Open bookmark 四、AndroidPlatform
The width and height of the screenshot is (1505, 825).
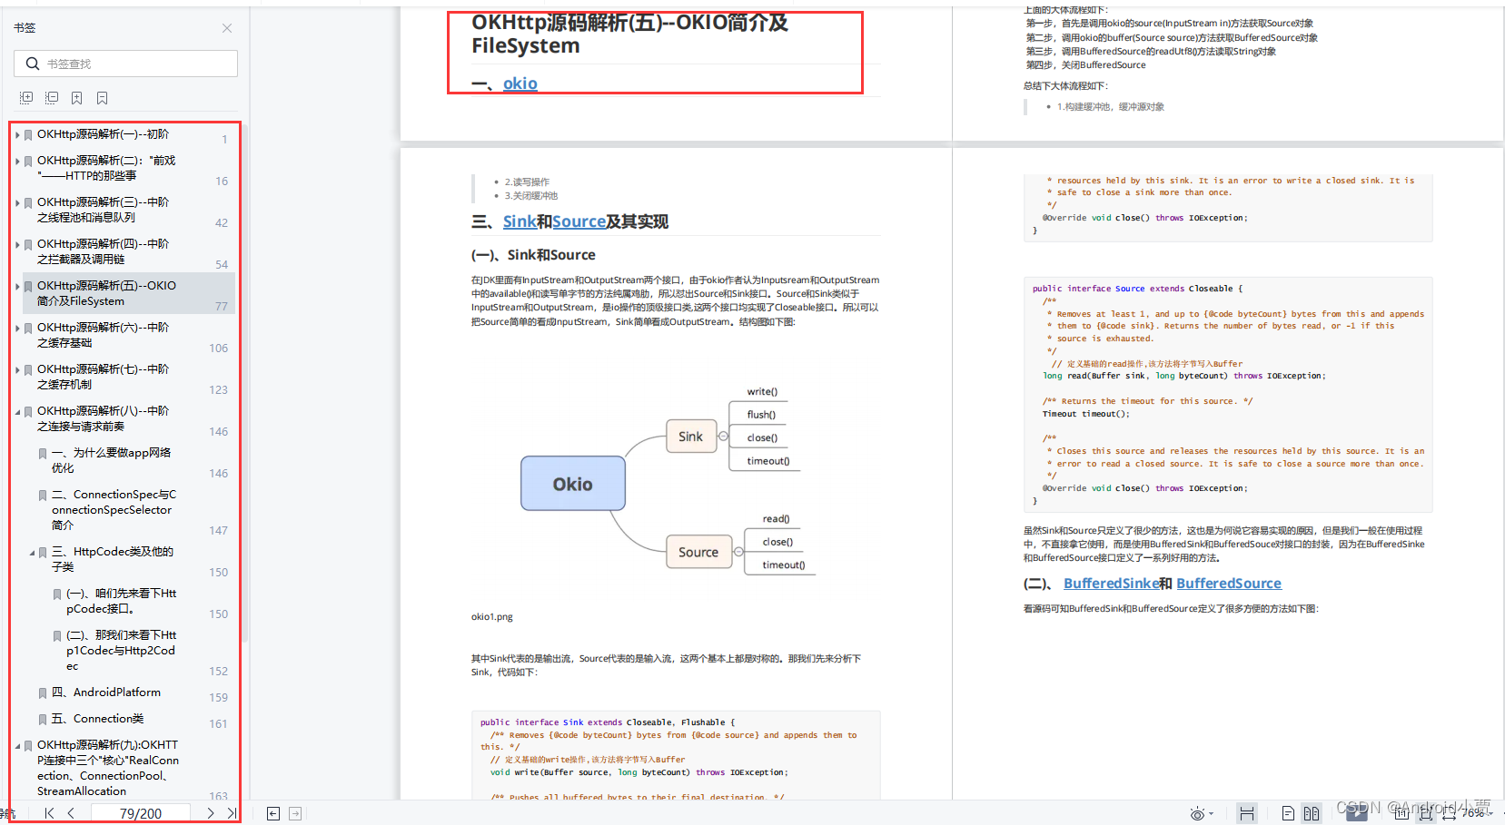pos(105,692)
